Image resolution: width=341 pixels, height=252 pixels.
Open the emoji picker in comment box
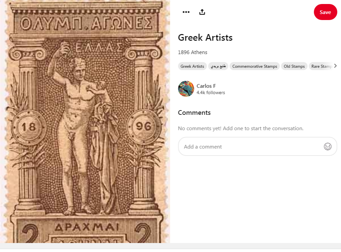(x=328, y=147)
